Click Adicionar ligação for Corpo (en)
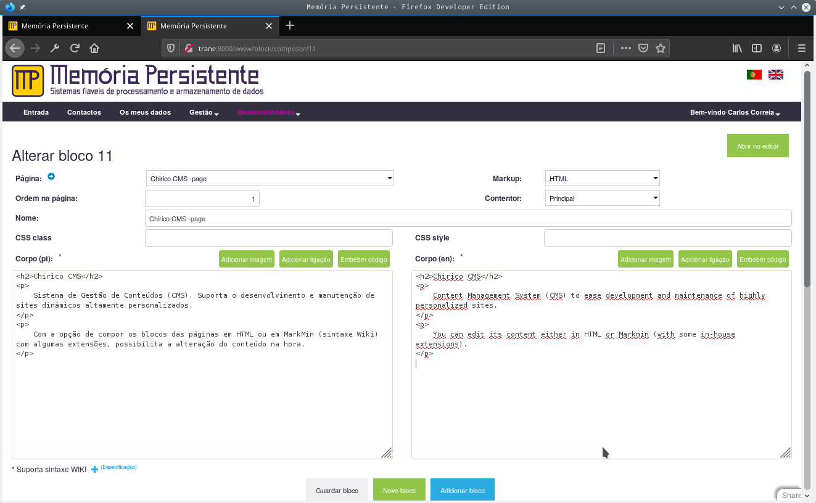The image size is (816, 503). (706, 260)
